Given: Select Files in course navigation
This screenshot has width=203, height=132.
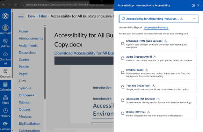Looking at the screenshot, I should click(22, 81).
